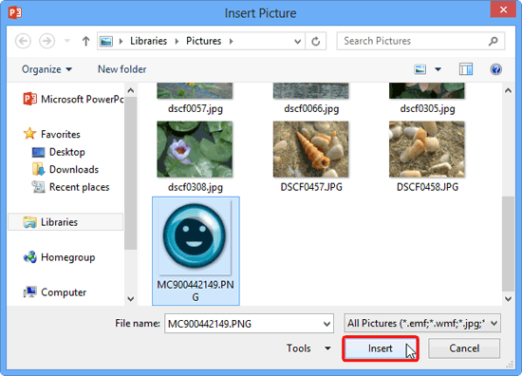Open the address bar history dropdown
The image size is (522, 376).
(x=298, y=41)
